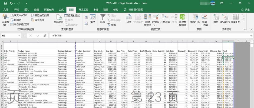Open Customize Quick Access Toolbar dropdown
The height and width of the screenshot is (108, 254).
[27, 3]
